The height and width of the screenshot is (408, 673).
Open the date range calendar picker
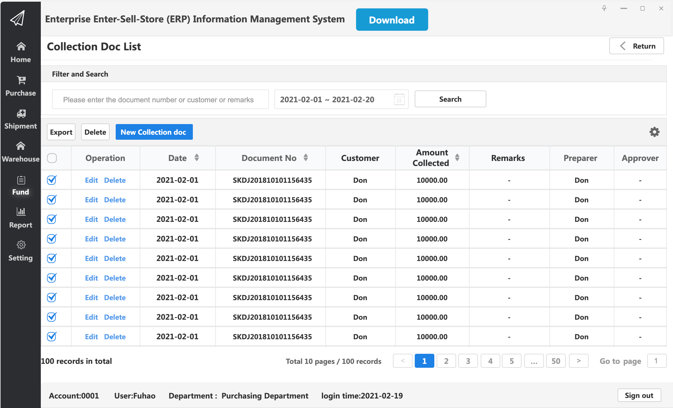(399, 99)
